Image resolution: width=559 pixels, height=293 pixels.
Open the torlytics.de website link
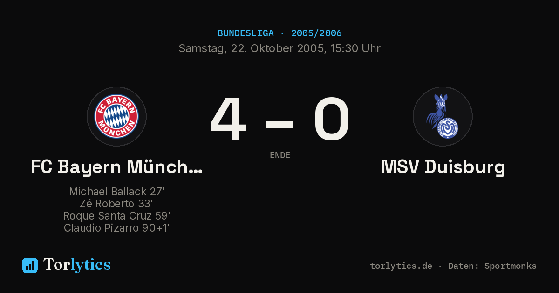(x=401, y=266)
